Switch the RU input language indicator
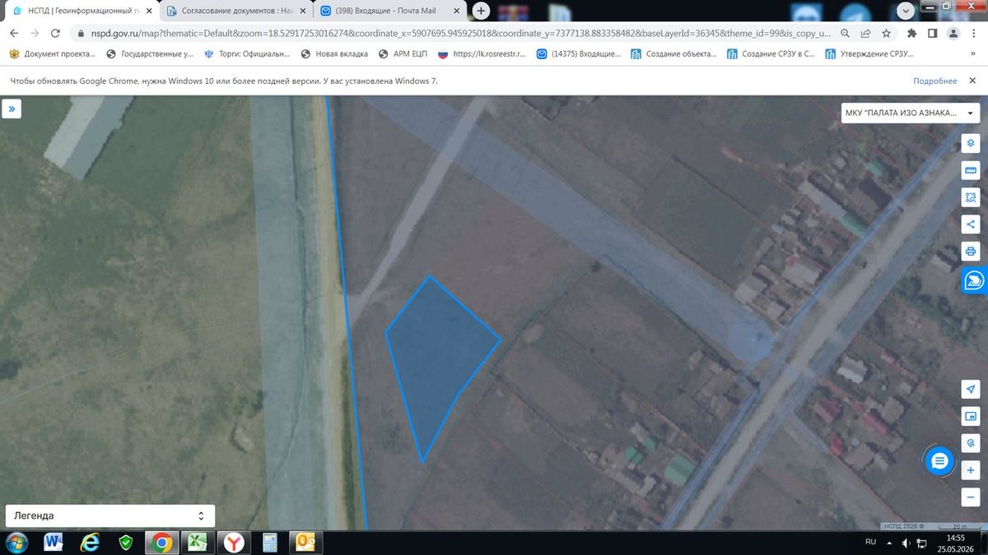 pos(870,542)
